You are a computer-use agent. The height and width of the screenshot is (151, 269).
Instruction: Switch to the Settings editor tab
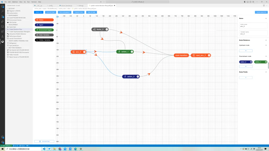pos(80,5)
